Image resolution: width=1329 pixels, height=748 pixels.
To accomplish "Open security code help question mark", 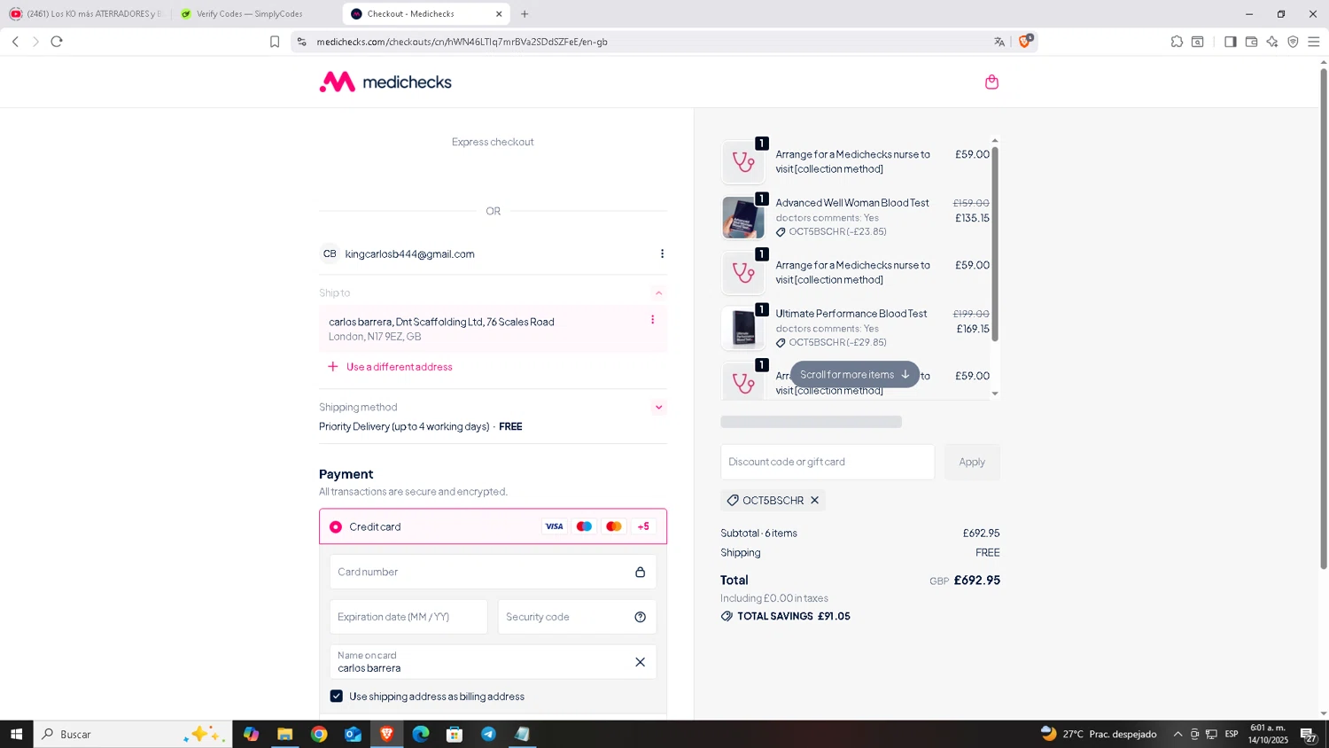I will click(x=640, y=618).
